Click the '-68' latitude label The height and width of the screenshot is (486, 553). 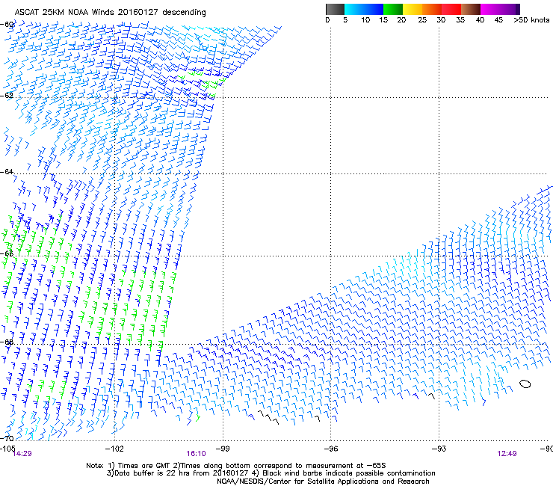click(7, 342)
